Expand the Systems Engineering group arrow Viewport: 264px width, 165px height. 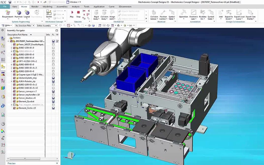(x=42, y=22)
